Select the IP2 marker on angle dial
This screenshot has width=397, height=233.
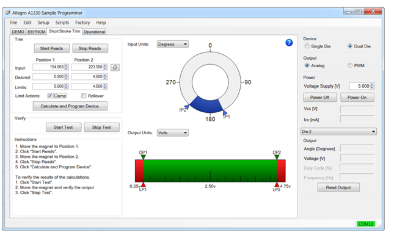point(187,107)
